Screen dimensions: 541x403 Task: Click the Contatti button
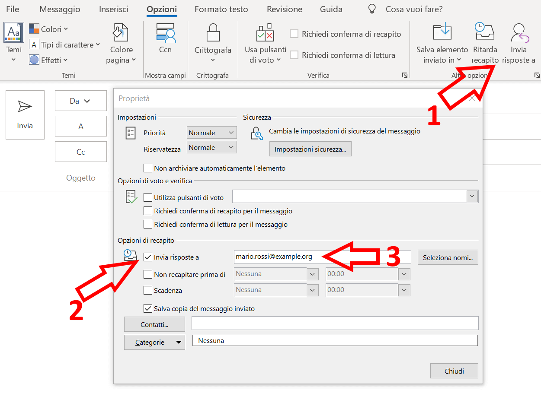(x=154, y=324)
